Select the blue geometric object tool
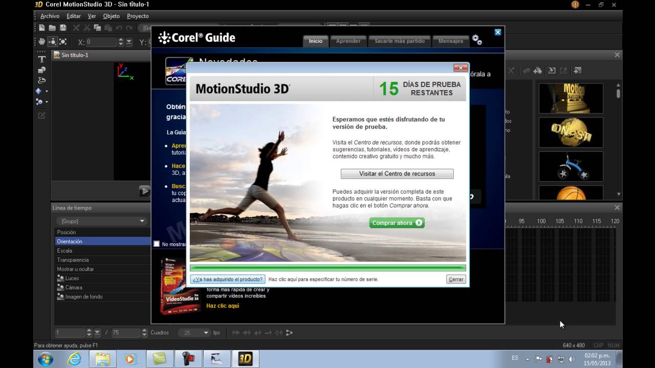Image resolution: width=655 pixels, height=368 pixels. click(39, 91)
